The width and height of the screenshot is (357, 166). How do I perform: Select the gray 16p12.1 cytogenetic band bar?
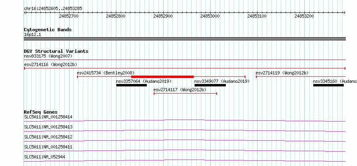(185, 39)
